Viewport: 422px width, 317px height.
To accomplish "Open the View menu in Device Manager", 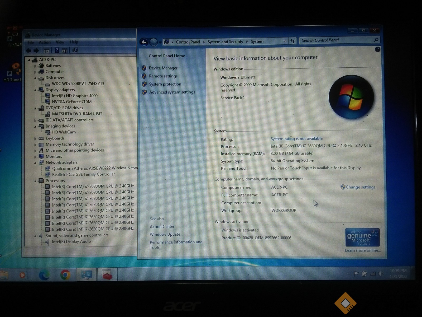I will pos(60,42).
